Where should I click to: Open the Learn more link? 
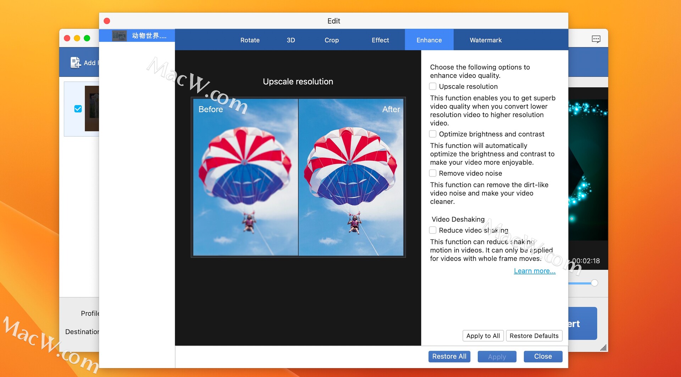[x=534, y=271]
